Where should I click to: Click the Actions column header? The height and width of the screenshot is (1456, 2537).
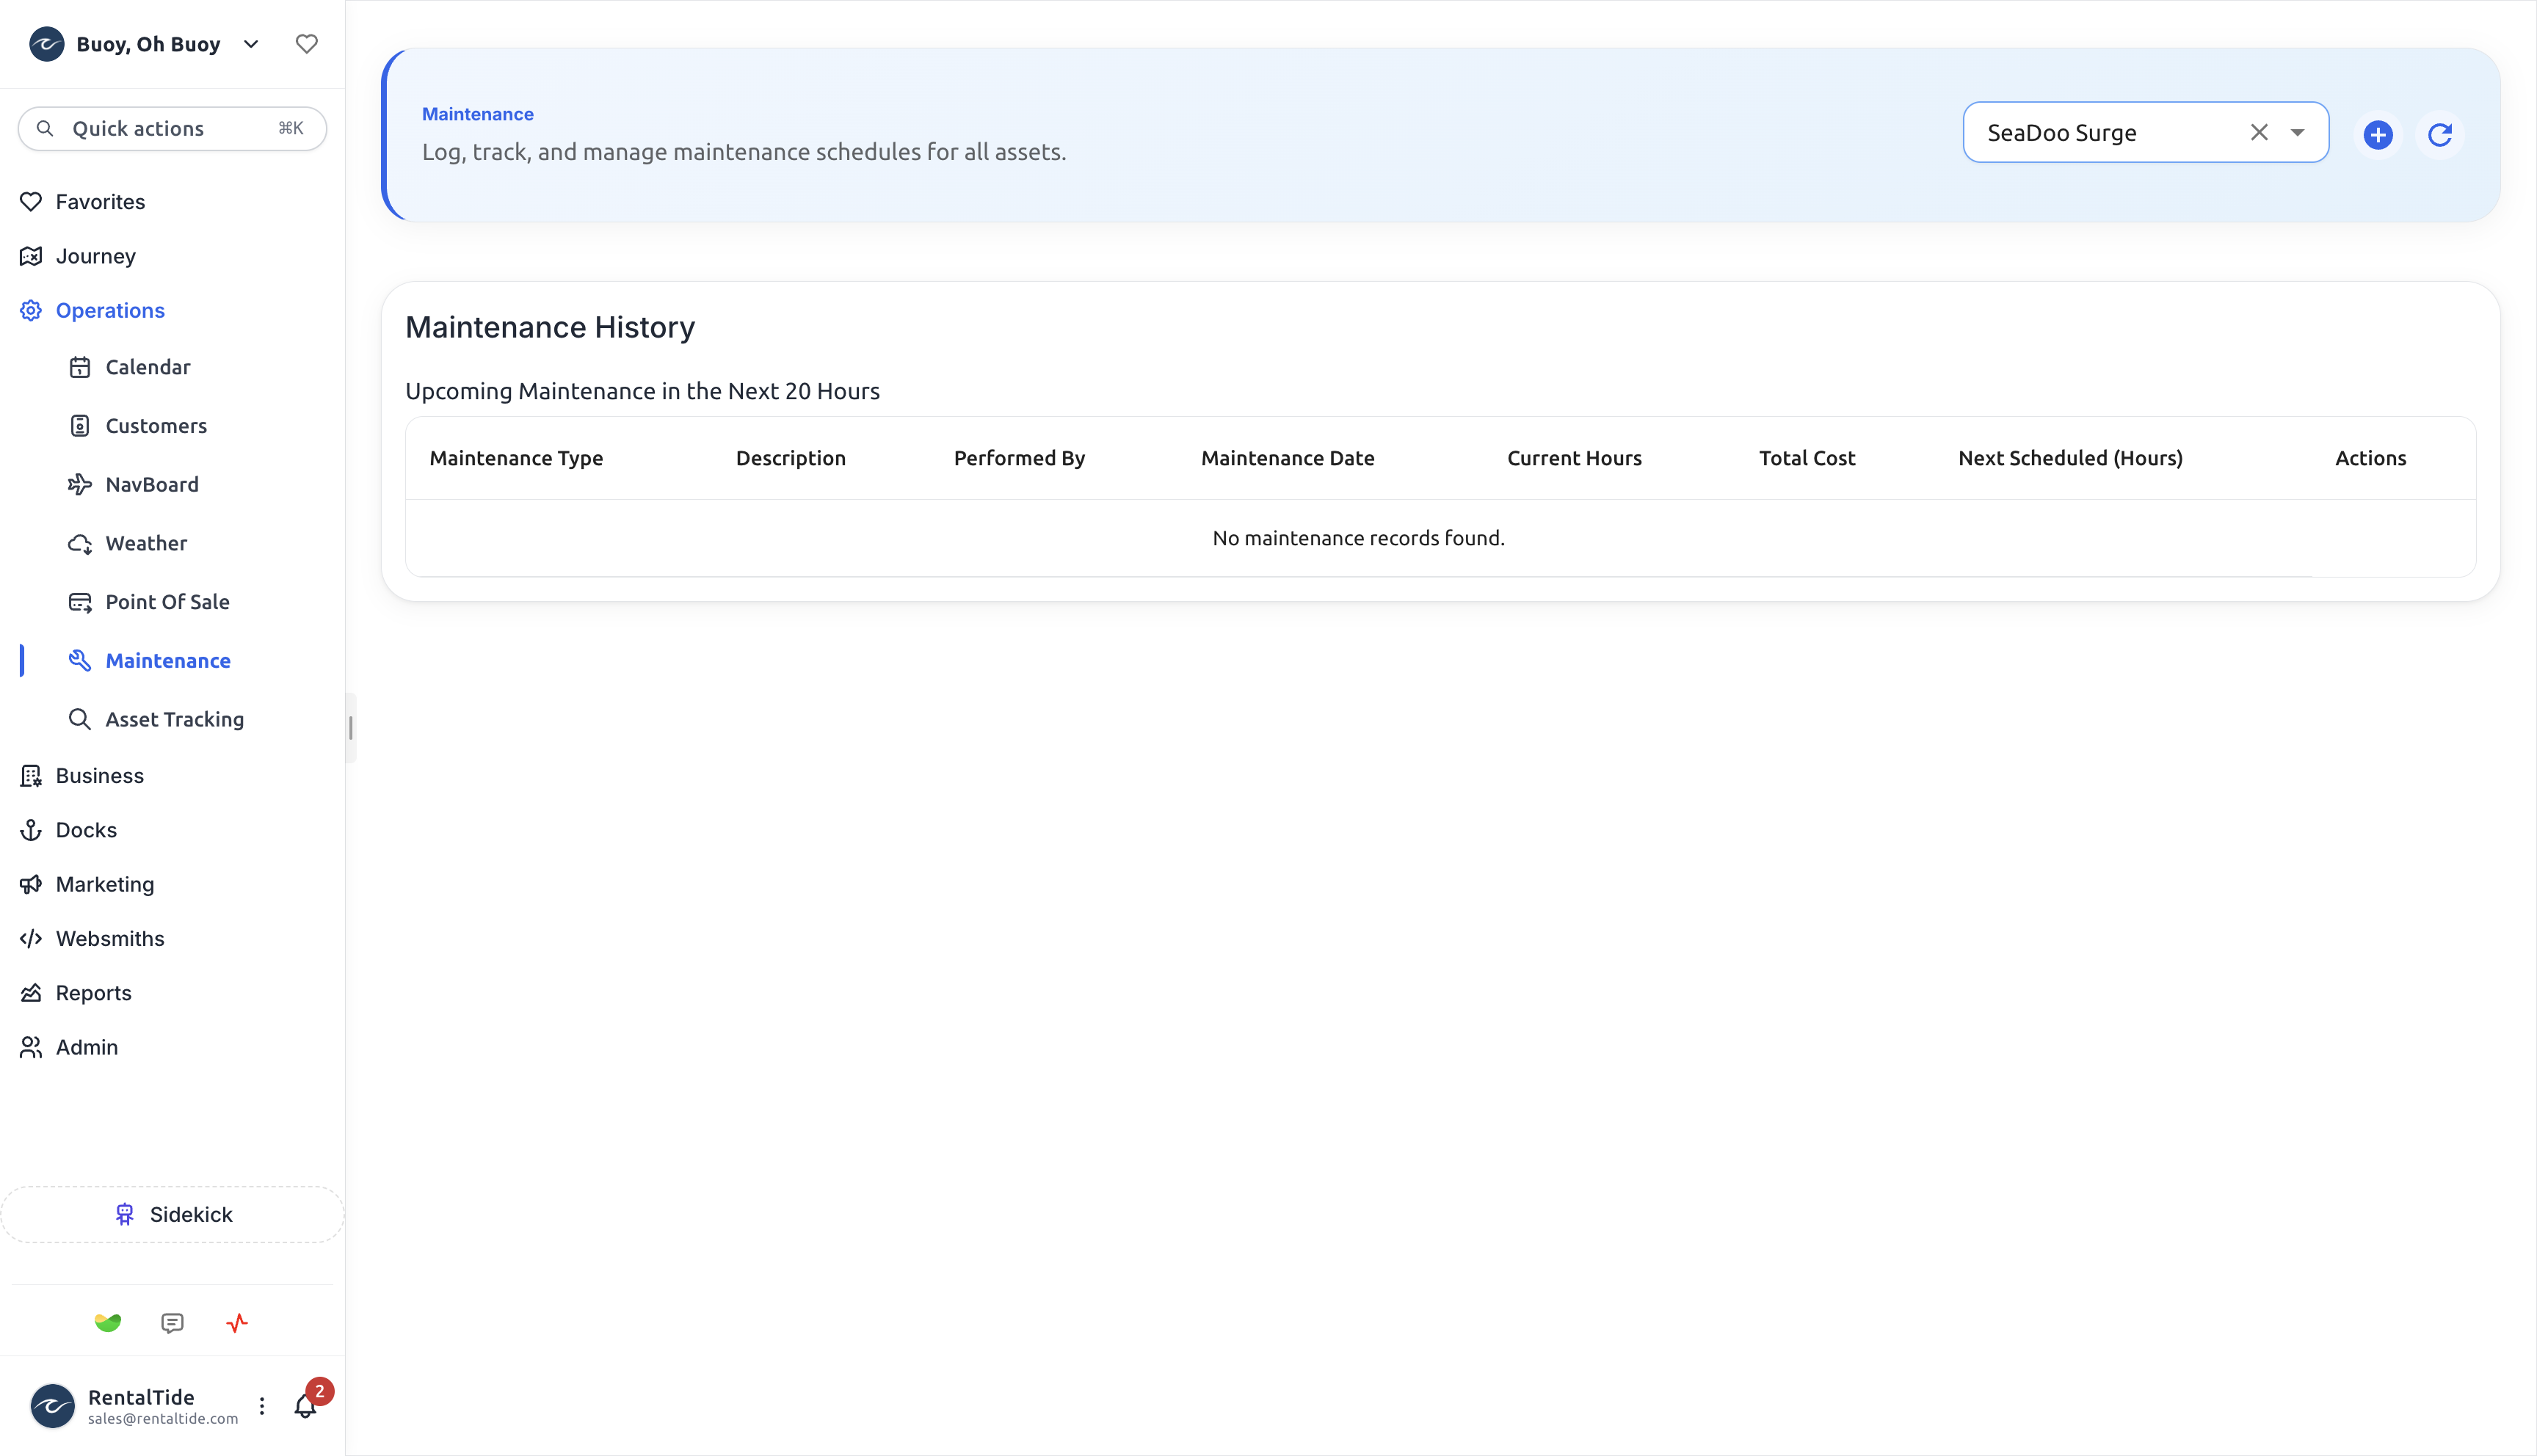click(2370, 458)
